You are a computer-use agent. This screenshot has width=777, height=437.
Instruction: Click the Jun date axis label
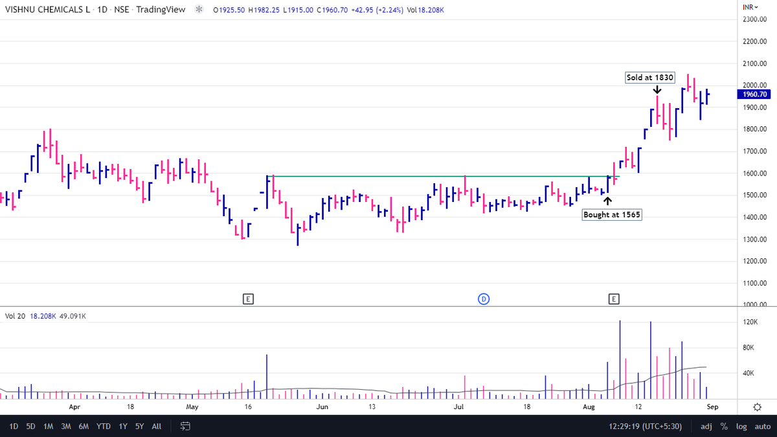click(322, 407)
